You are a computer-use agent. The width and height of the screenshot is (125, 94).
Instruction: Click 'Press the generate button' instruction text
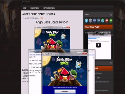(65, 87)
